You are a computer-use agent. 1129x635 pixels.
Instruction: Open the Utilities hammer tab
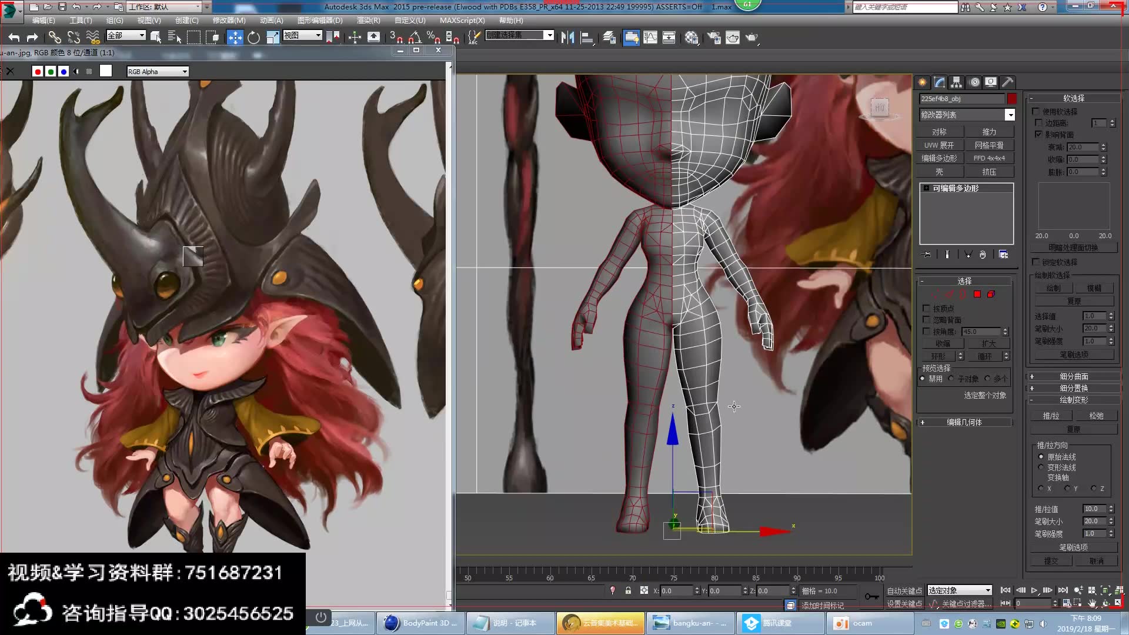(x=1007, y=82)
